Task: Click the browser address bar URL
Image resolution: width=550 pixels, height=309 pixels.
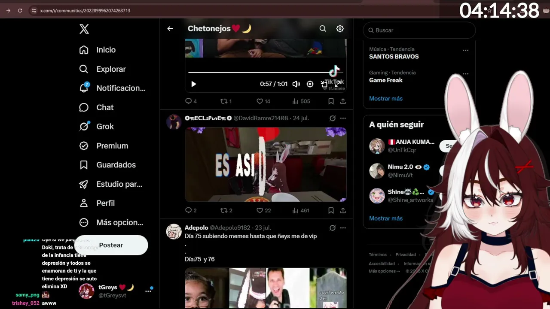Action: pos(85,10)
